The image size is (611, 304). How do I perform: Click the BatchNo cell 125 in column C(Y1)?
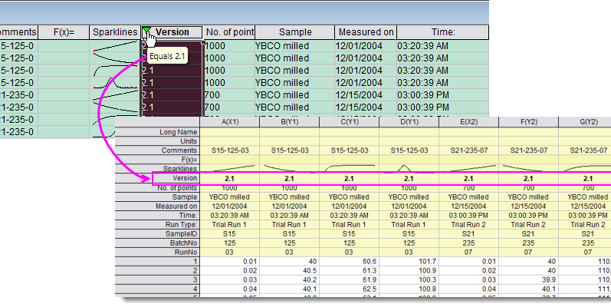click(349, 243)
